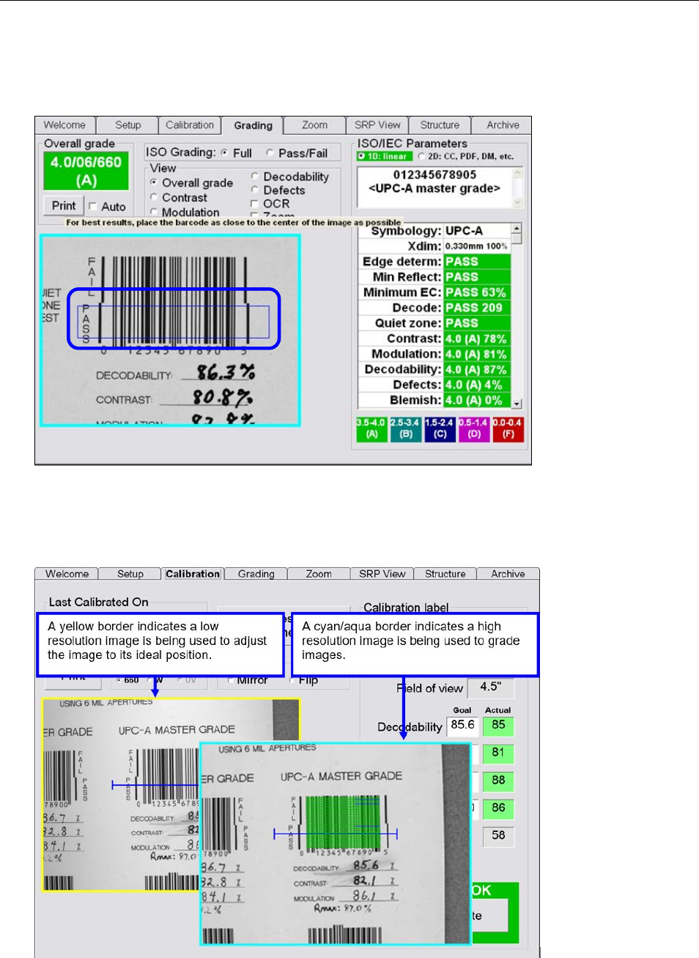
Task: Click the Min Reflect 'PASS' result
Action: 477,277
